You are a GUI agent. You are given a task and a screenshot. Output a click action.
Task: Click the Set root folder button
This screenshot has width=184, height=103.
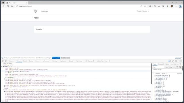[x=56, y=58]
